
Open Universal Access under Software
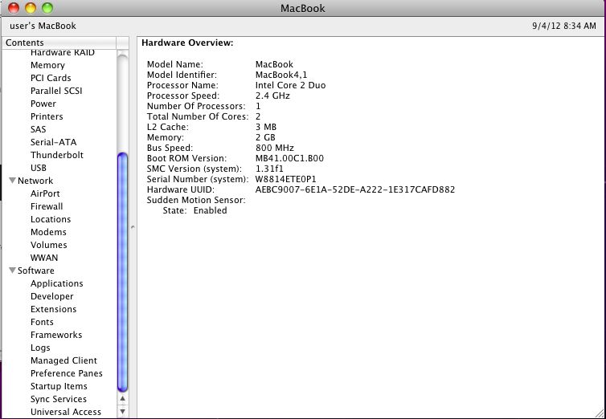coord(66,412)
